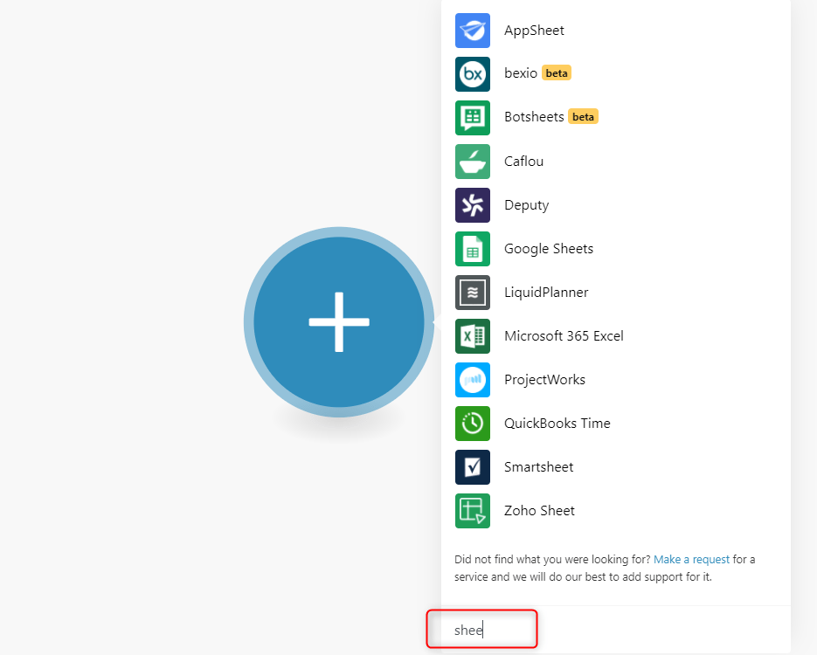Pick the Botsheets app label
This screenshot has height=655, width=817.
534,117
